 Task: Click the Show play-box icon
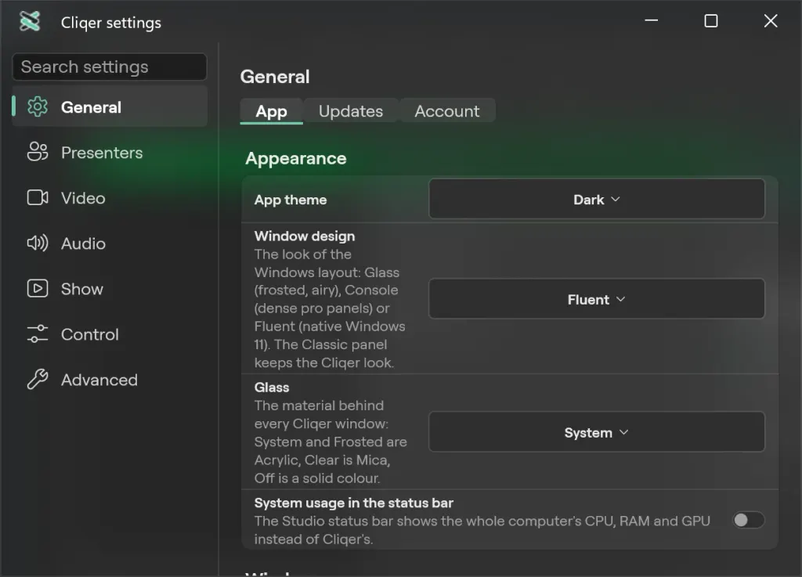coord(38,289)
